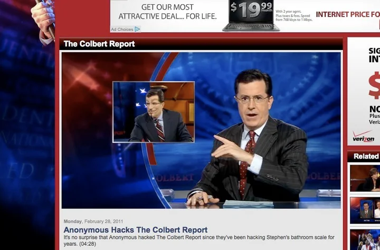Click the INTERNET PRICE red text in banner
This screenshot has width=380, height=250.
pyautogui.click(x=348, y=15)
